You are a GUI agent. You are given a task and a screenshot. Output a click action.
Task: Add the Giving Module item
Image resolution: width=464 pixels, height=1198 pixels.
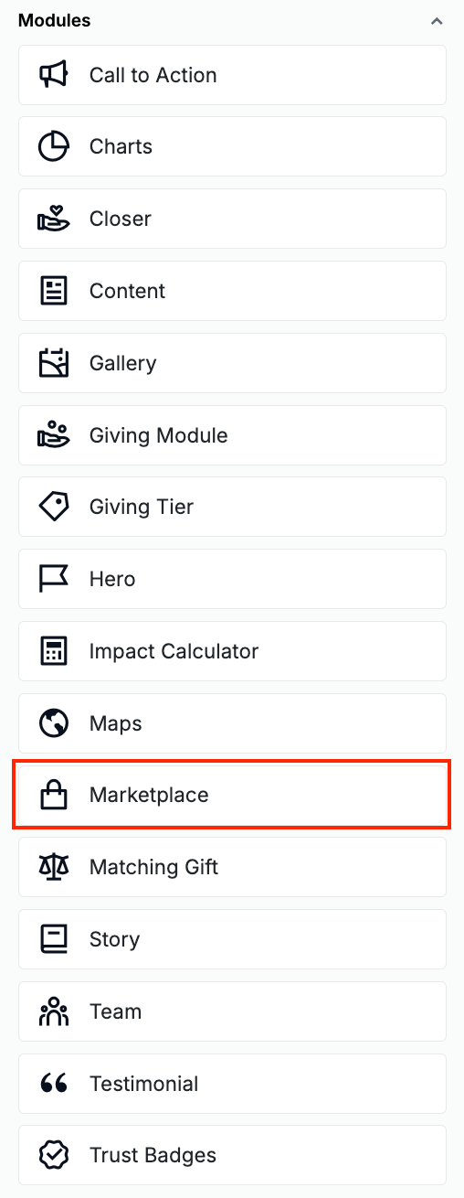point(232,435)
